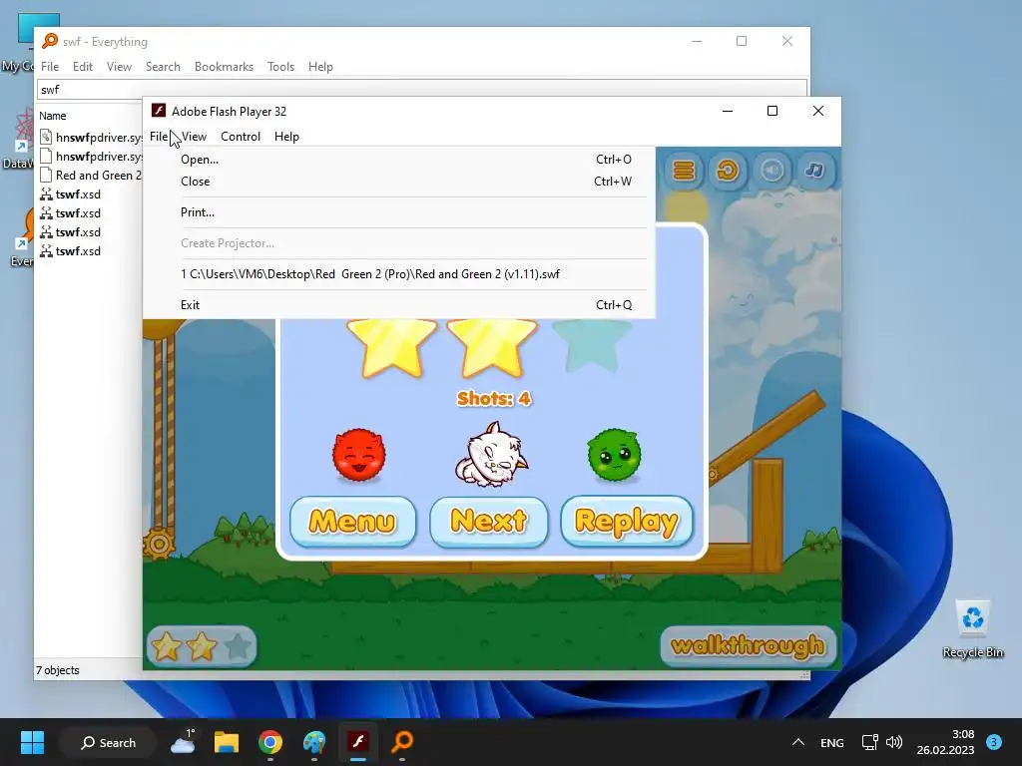Open the Help menu in Everything window
1022x766 pixels.
coord(320,67)
